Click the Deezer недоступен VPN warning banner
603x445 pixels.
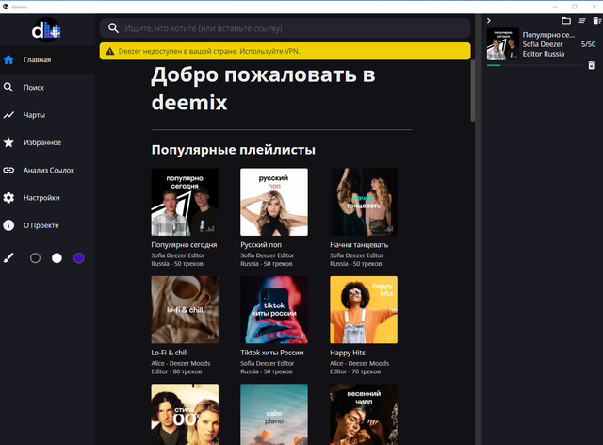pos(285,51)
